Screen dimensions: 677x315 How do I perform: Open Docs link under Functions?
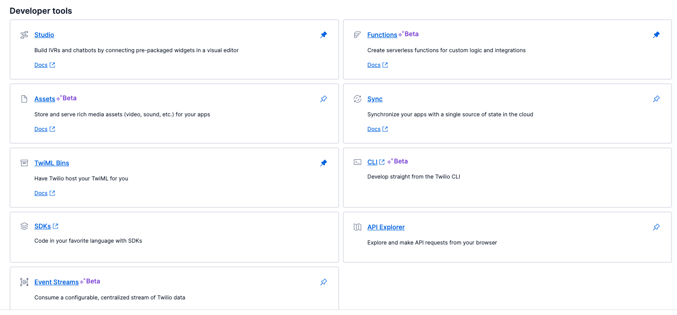coord(378,65)
